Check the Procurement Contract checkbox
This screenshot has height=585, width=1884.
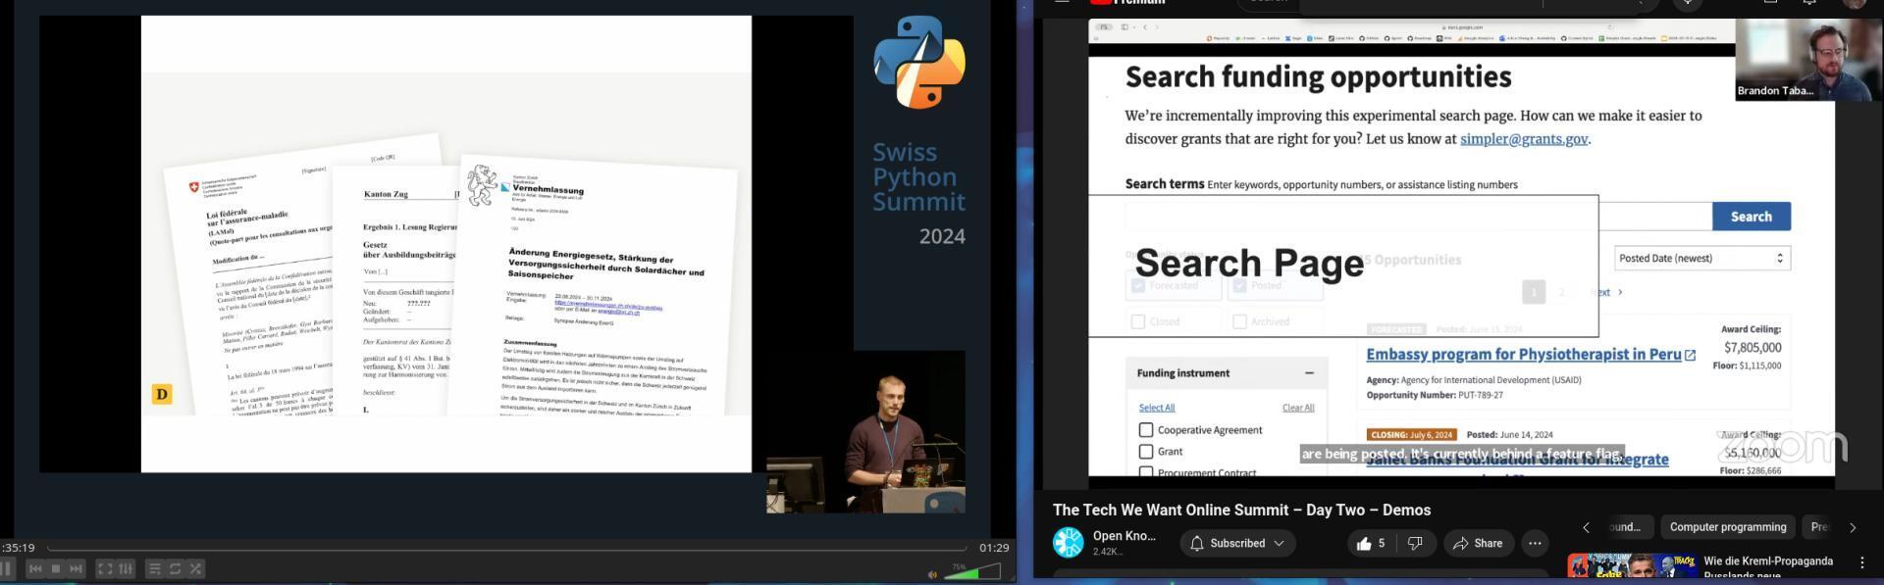point(1145,472)
